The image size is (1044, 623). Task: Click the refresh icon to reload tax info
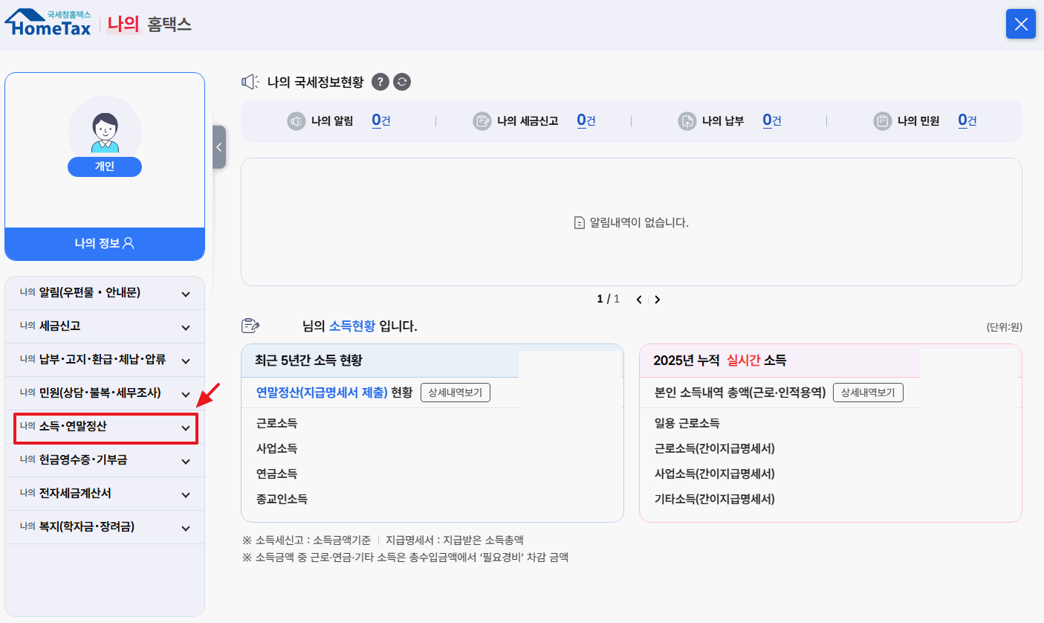401,82
